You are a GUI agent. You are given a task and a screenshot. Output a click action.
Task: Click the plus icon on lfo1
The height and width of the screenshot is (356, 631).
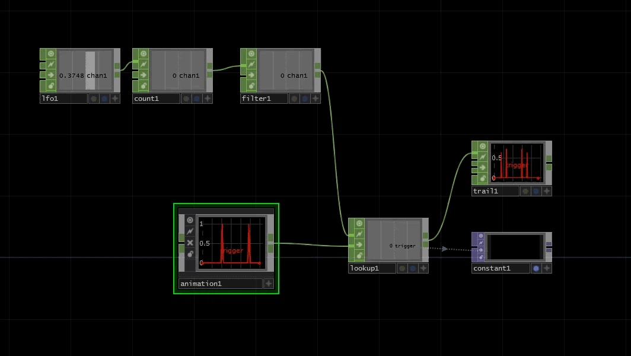(x=115, y=98)
